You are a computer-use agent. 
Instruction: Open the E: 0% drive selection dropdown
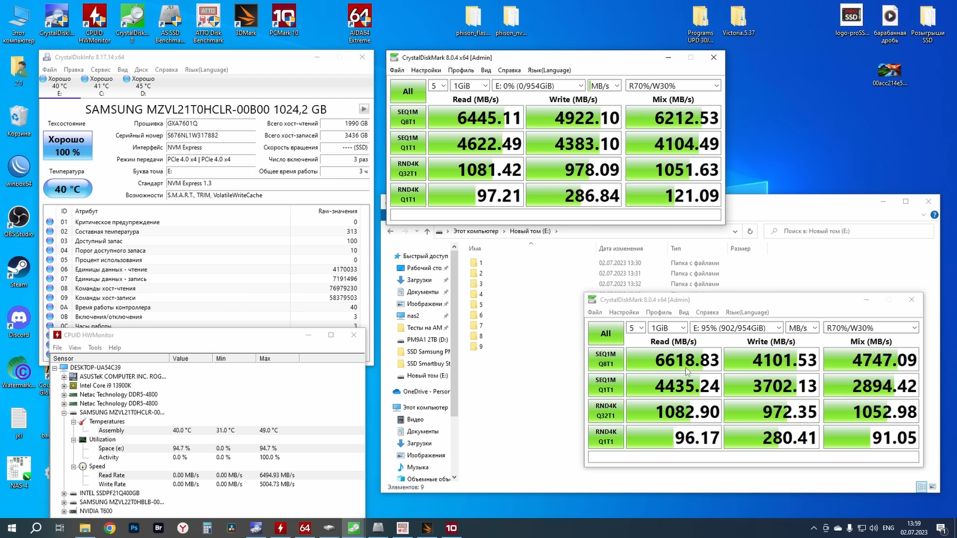pyautogui.click(x=538, y=85)
